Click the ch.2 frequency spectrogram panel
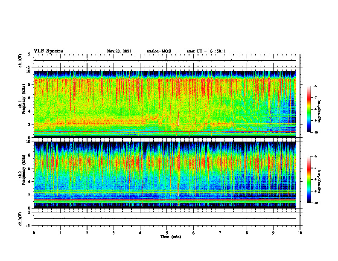Image resolution: width=338 pixels, height=261 pixels. tap(165, 175)
